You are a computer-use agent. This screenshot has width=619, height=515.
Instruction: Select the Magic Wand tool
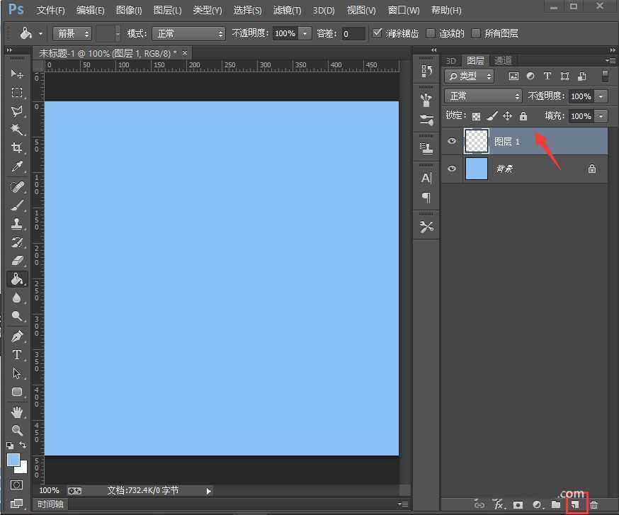pyautogui.click(x=18, y=130)
